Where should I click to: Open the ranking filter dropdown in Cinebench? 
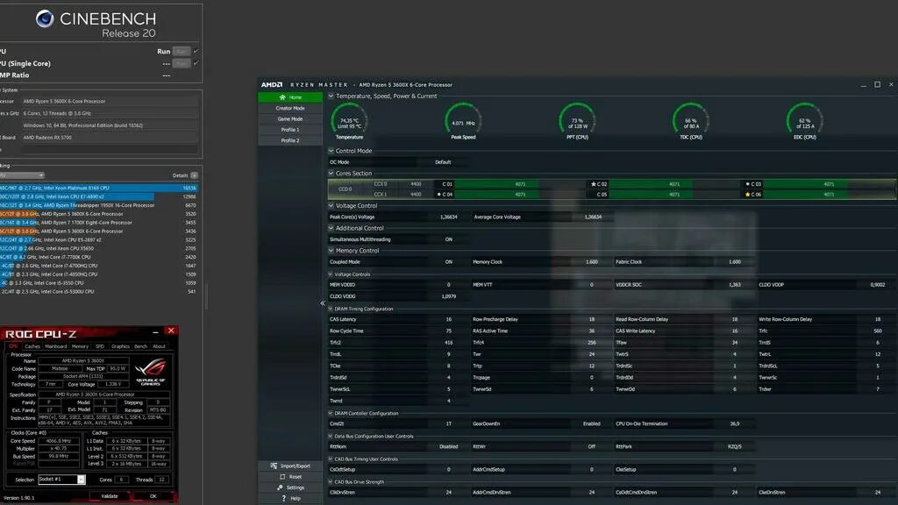(x=22, y=175)
